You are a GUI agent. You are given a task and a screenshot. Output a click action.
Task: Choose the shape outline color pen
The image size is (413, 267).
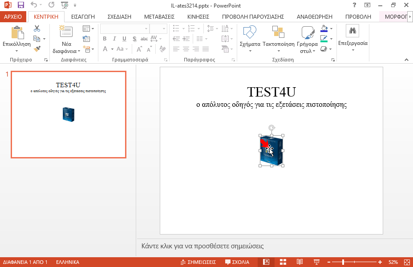click(324, 39)
